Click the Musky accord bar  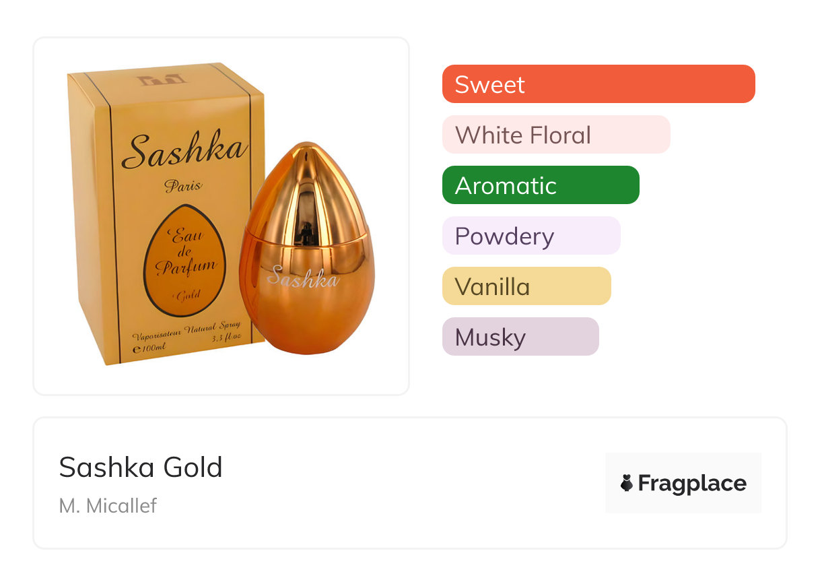pos(520,337)
